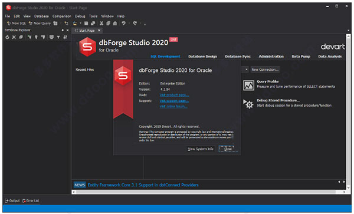354x214 pixels.
Task: Switch to Database Sync section
Action: point(238,57)
